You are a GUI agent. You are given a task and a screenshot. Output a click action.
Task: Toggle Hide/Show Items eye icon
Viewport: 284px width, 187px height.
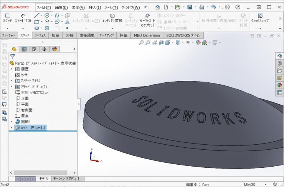click(x=188, y=42)
